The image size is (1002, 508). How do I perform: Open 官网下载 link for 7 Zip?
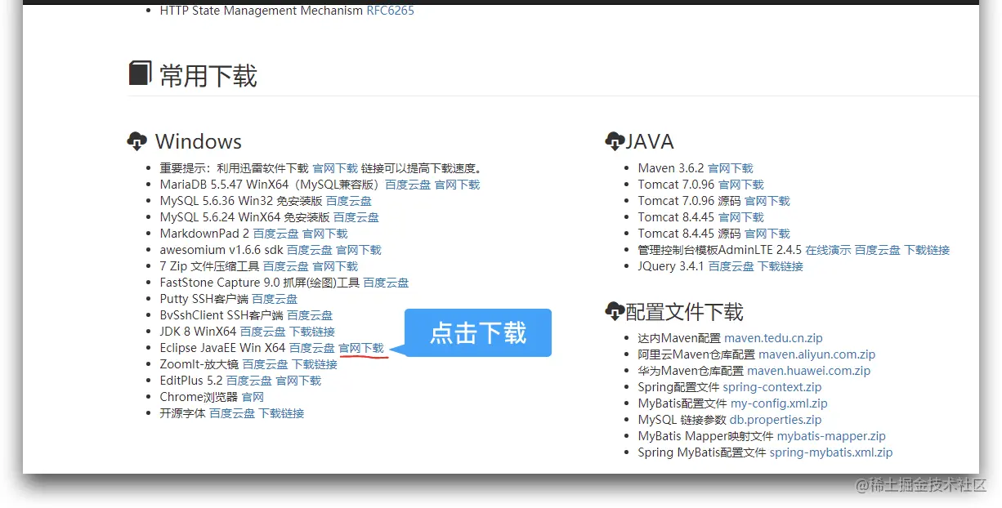(335, 266)
